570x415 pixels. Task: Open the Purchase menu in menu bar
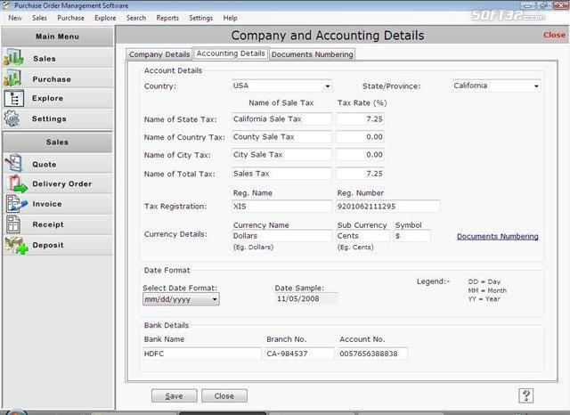click(x=70, y=18)
